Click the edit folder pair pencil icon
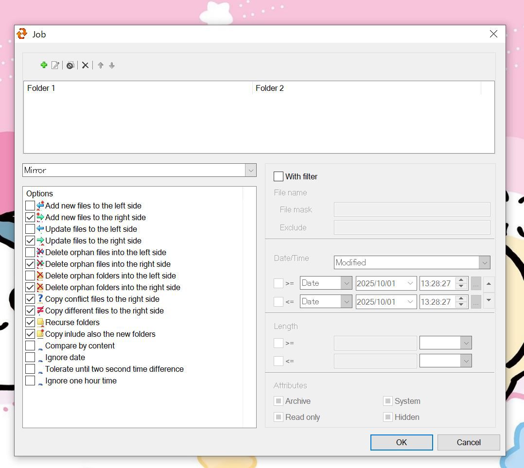This screenshot has width=524, height=468. tap(55, 65)
